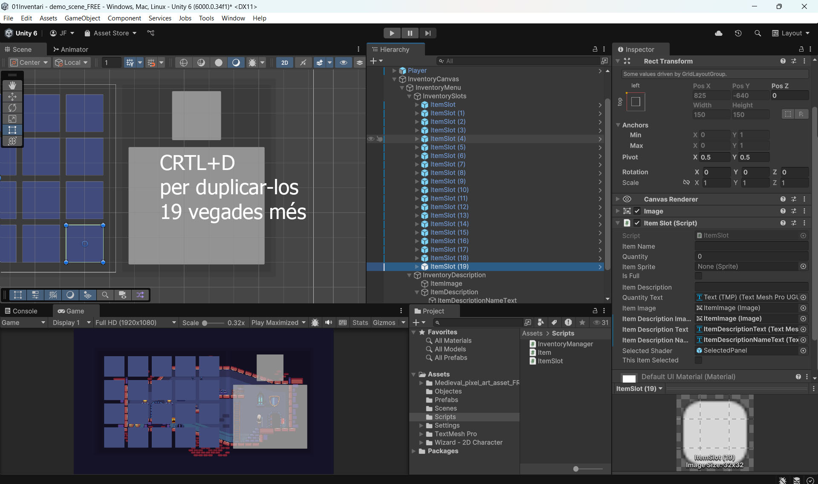The height and width of the screenshot is (484, 818).
Task: Click the Item Name input field
Action: coord(751,246)
